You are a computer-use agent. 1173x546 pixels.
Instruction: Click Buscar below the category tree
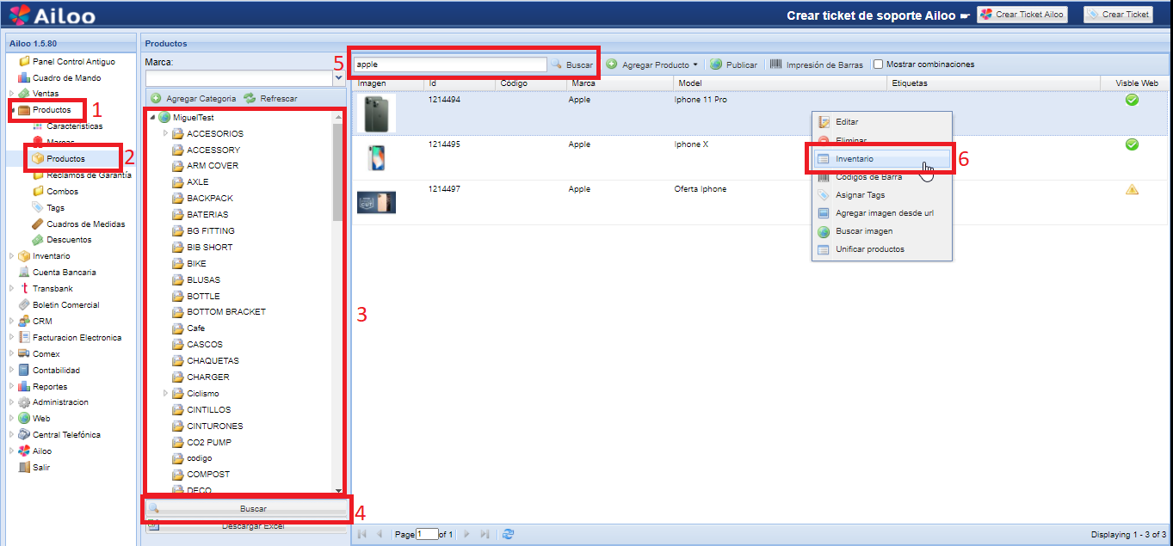[246, 509]
